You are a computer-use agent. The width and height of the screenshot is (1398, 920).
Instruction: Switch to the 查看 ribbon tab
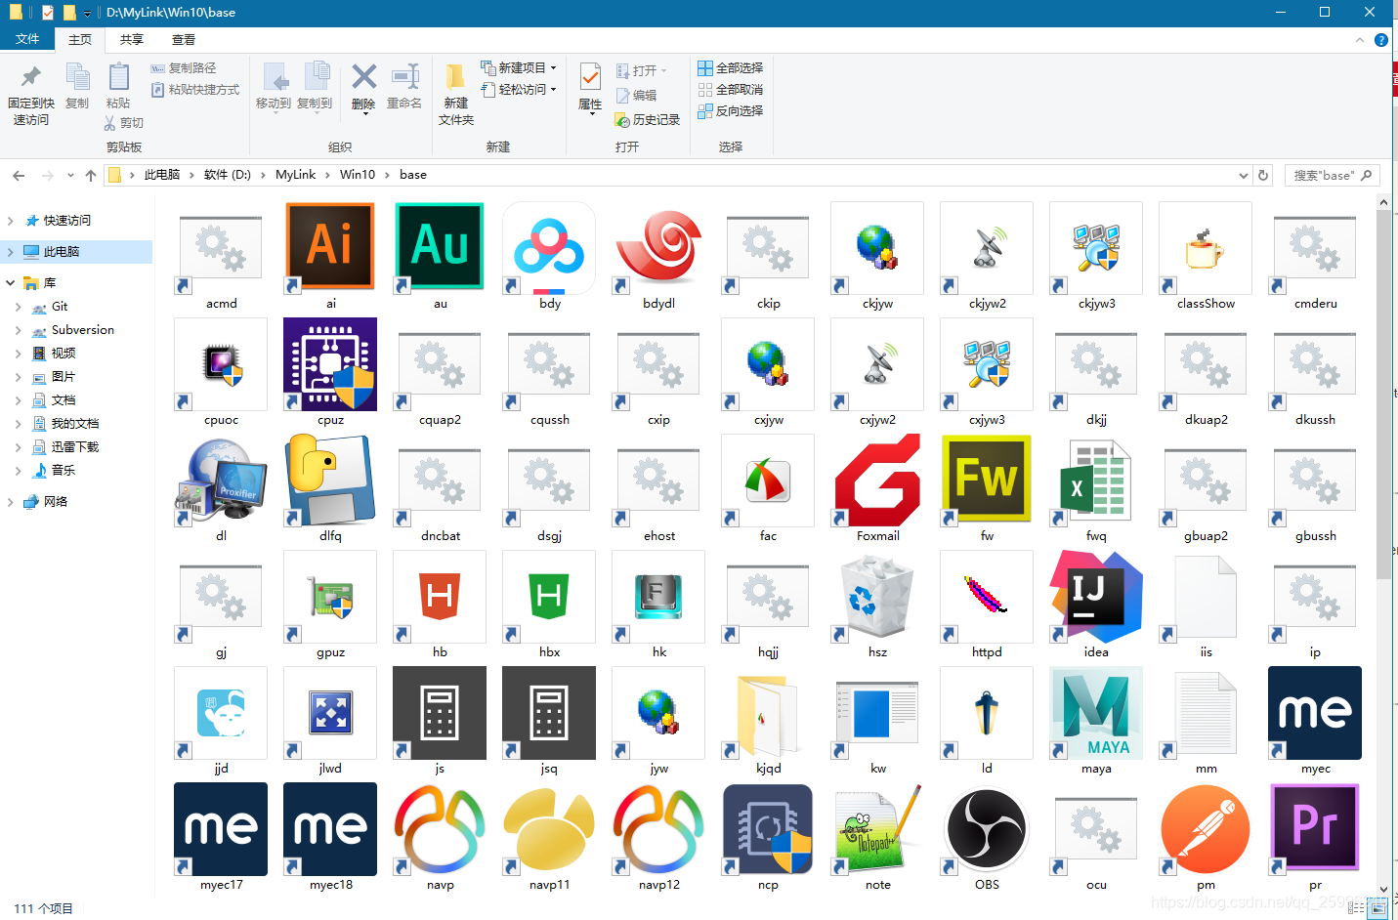click(x=184, y=40)
